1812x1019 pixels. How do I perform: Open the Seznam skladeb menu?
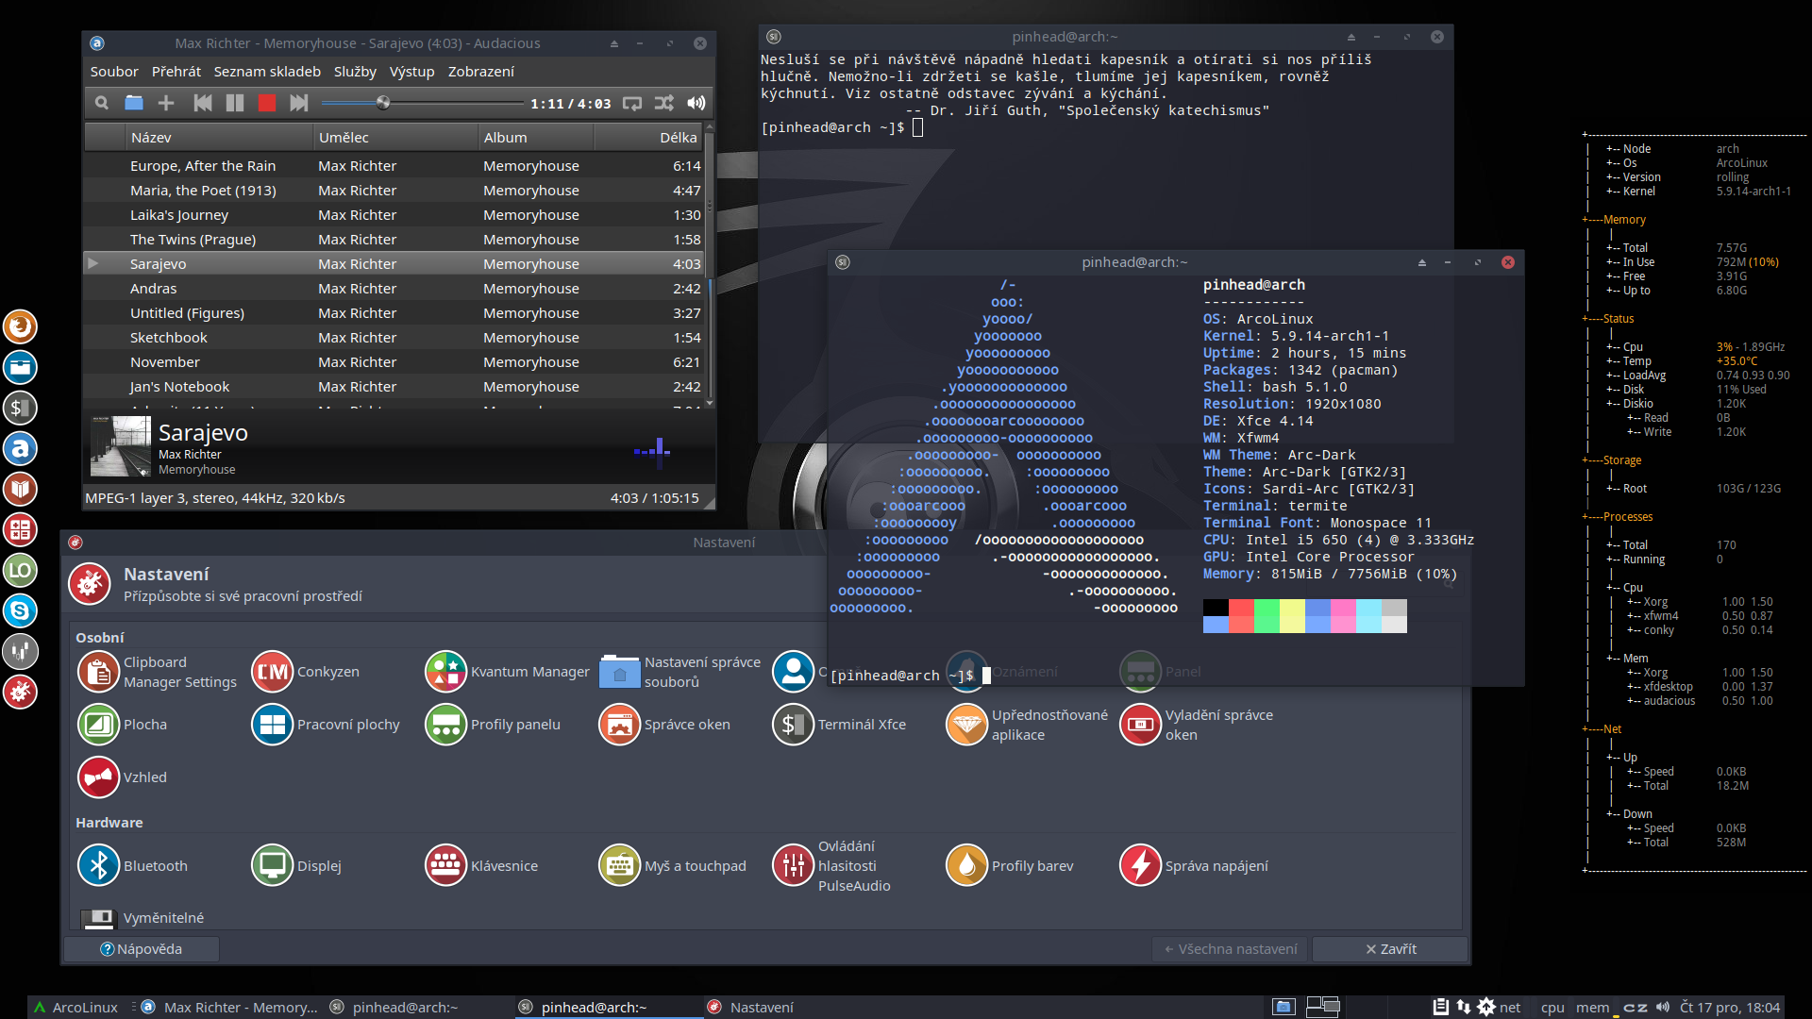(x=267, y=72)
